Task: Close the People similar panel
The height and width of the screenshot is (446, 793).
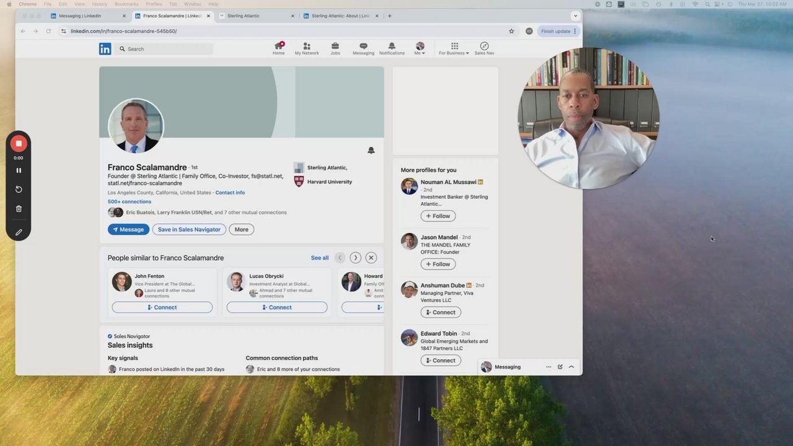Action: (371, 258)
